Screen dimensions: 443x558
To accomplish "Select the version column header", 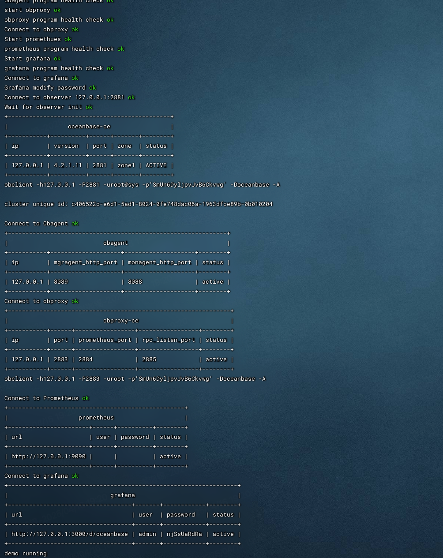I will [66, 146].
